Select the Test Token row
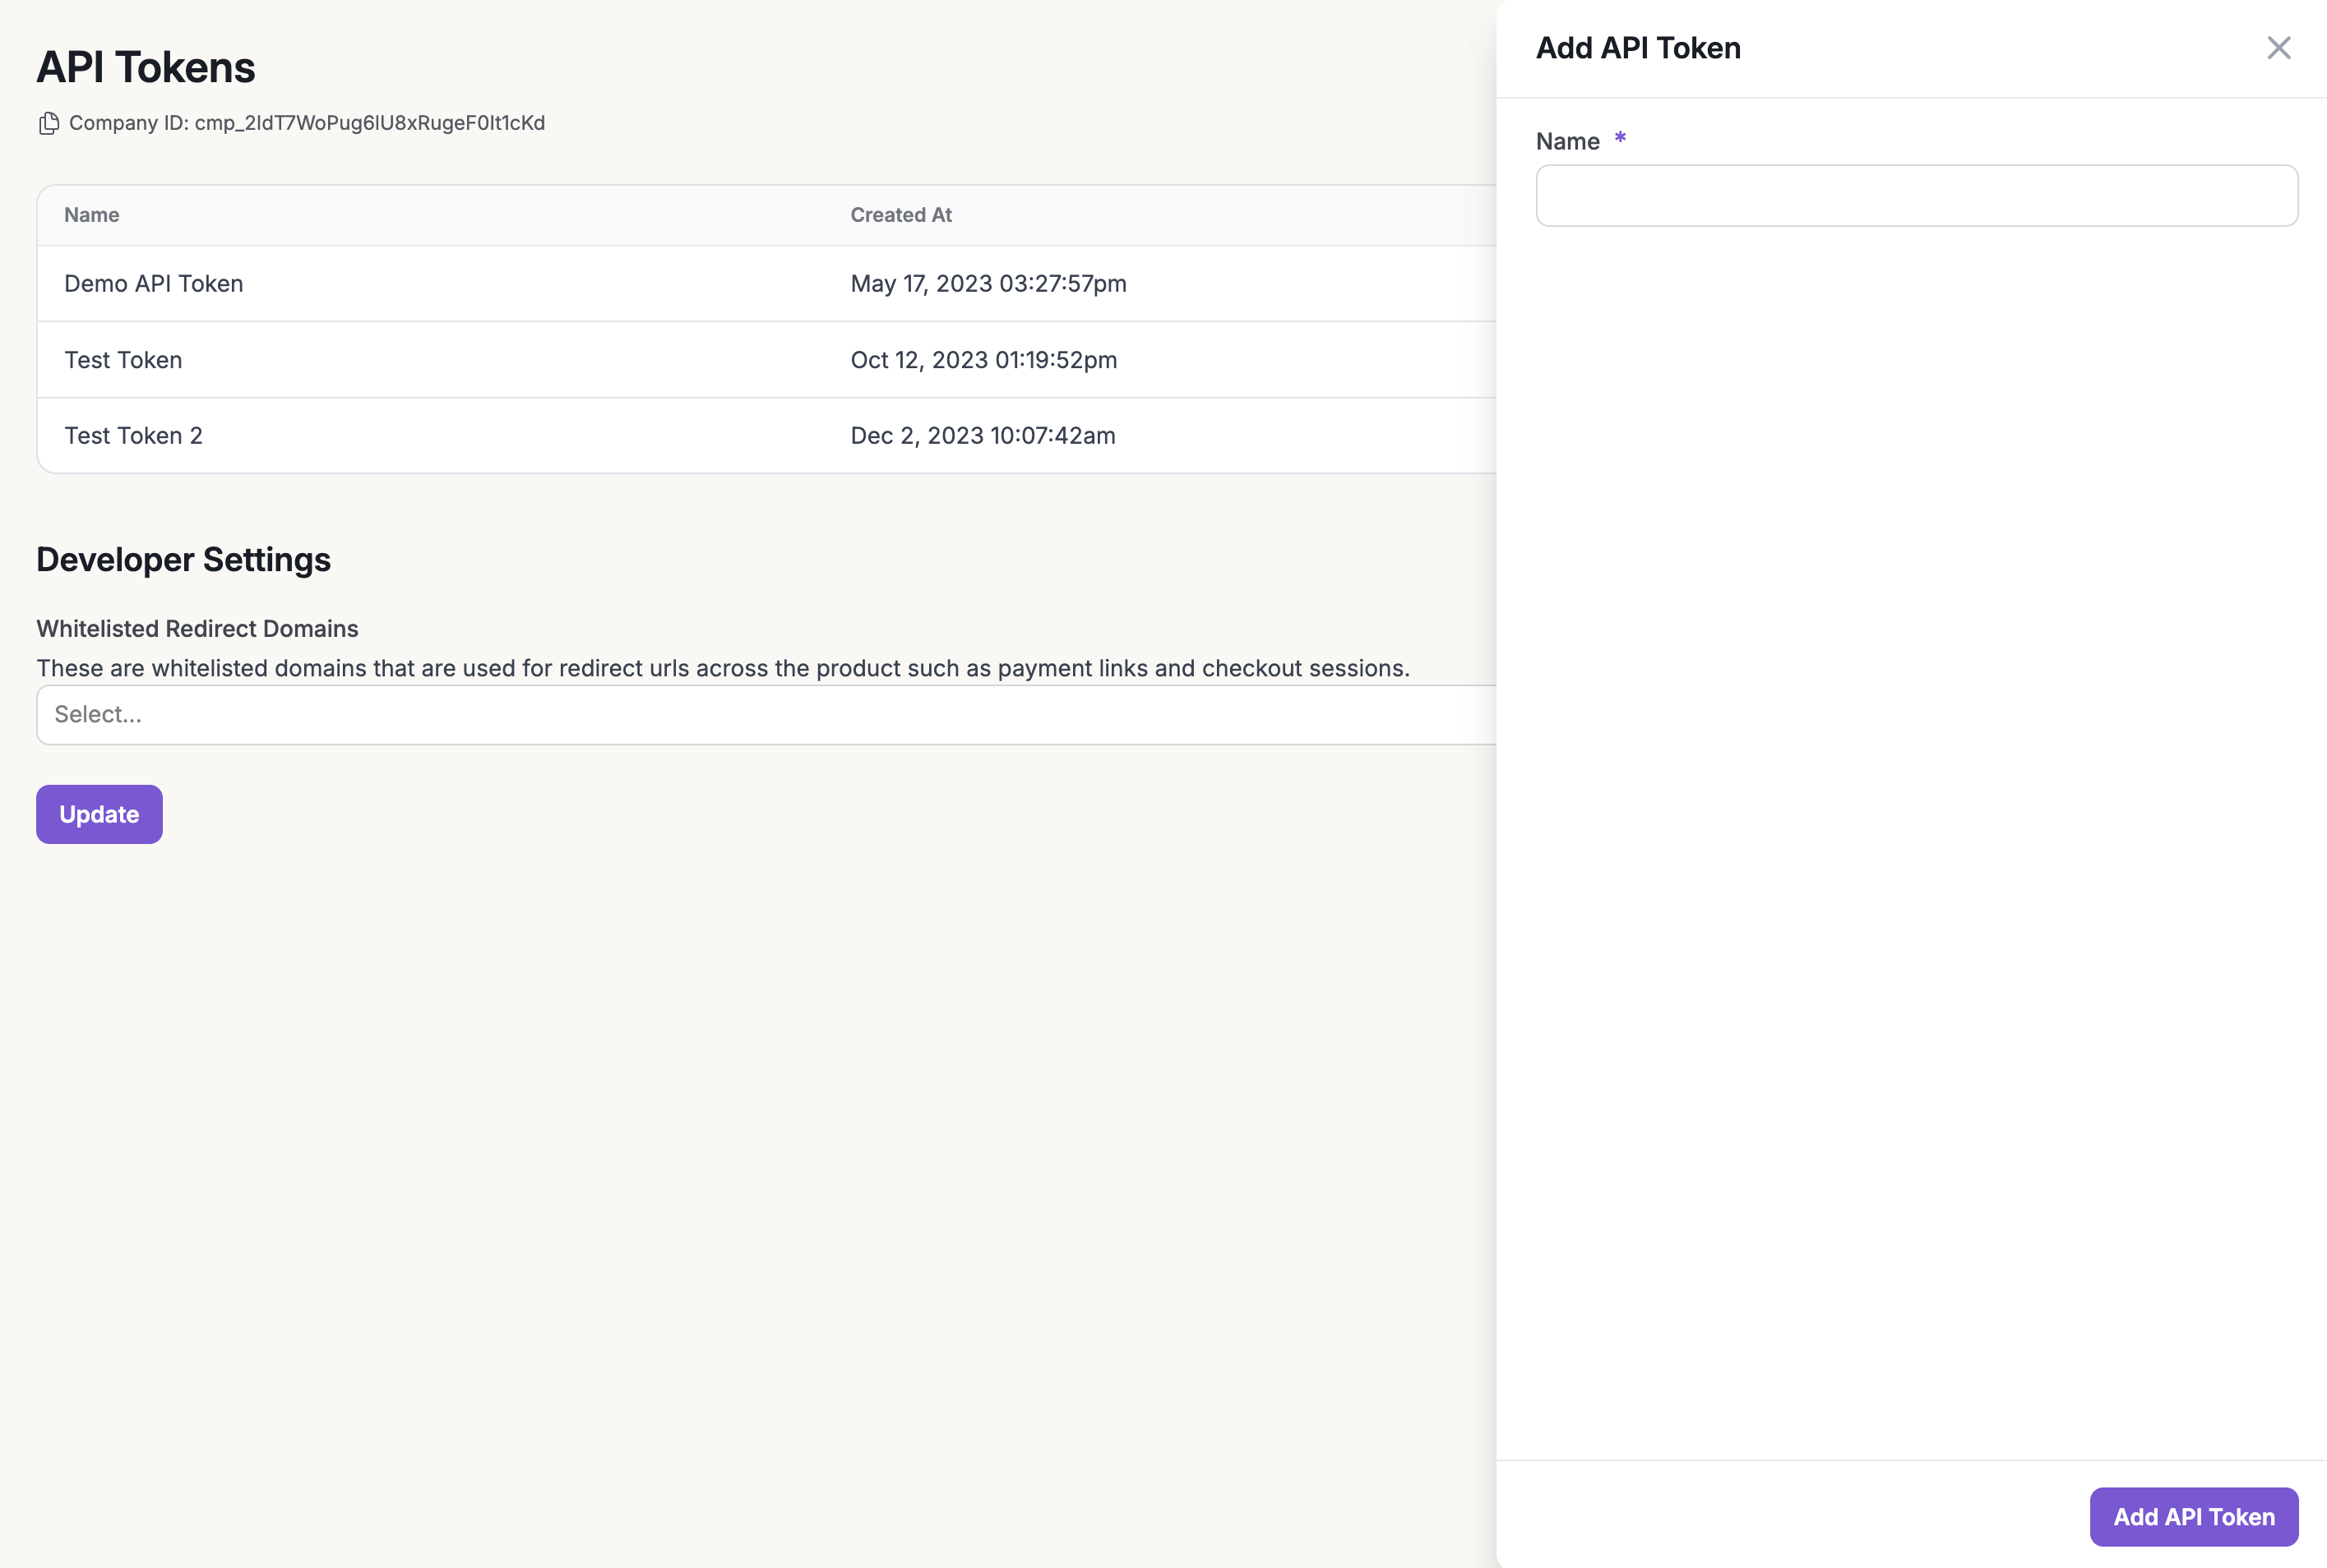 (123, 360)
